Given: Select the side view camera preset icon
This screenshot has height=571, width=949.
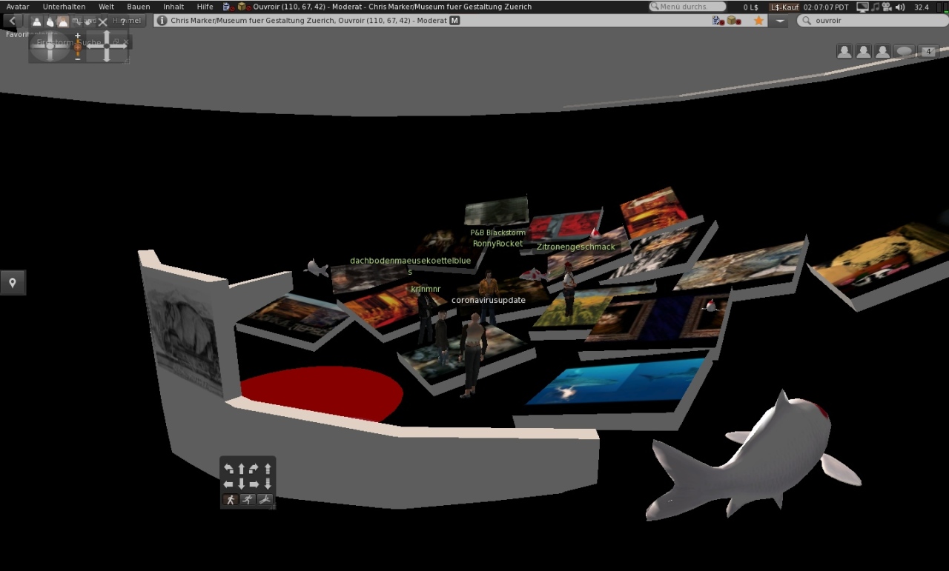Looking at the screenshot, I should tap(50, 21).
